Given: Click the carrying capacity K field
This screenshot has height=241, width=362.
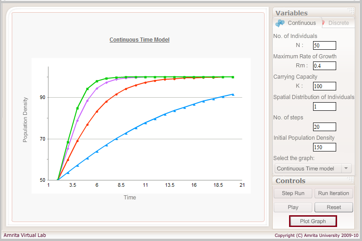Looking at the screenshot, I should click(324, 86).
